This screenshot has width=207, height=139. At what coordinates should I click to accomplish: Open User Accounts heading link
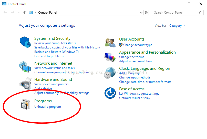[132, 39]
